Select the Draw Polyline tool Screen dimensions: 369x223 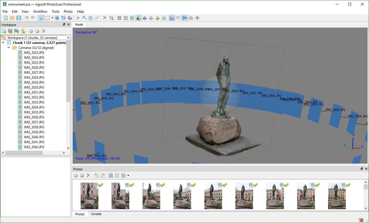pyautogui.click(x=84, y=18)
